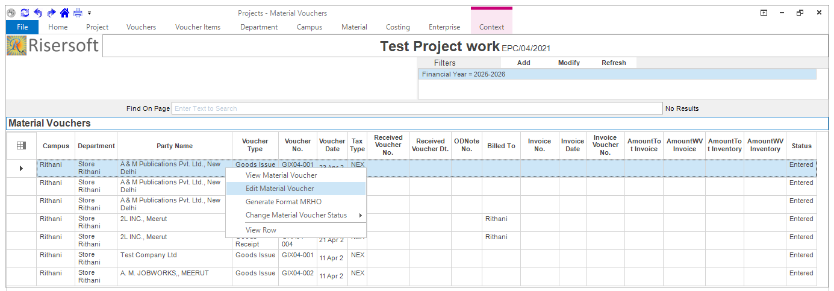Click the Print icon in title bar

point(78,13)
